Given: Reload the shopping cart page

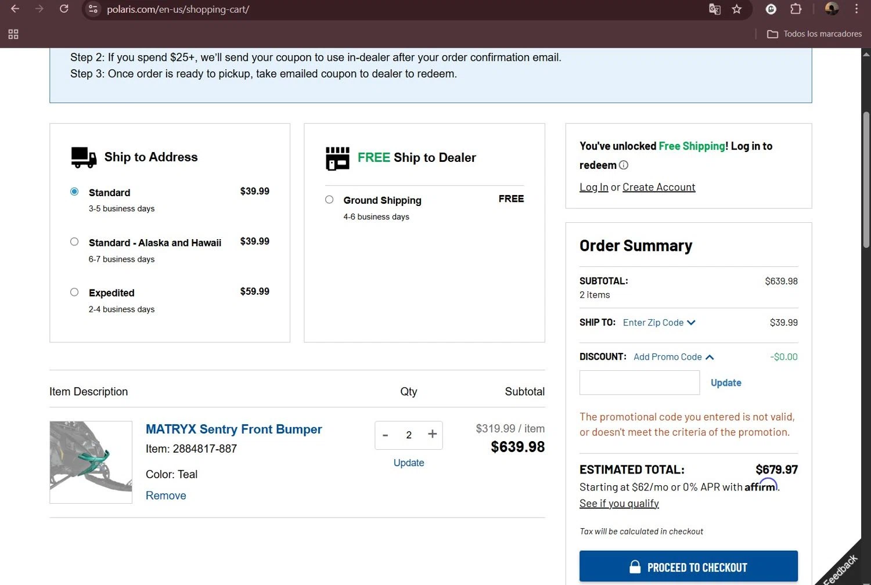Looking at the screenshot, I should coord(64,9).
